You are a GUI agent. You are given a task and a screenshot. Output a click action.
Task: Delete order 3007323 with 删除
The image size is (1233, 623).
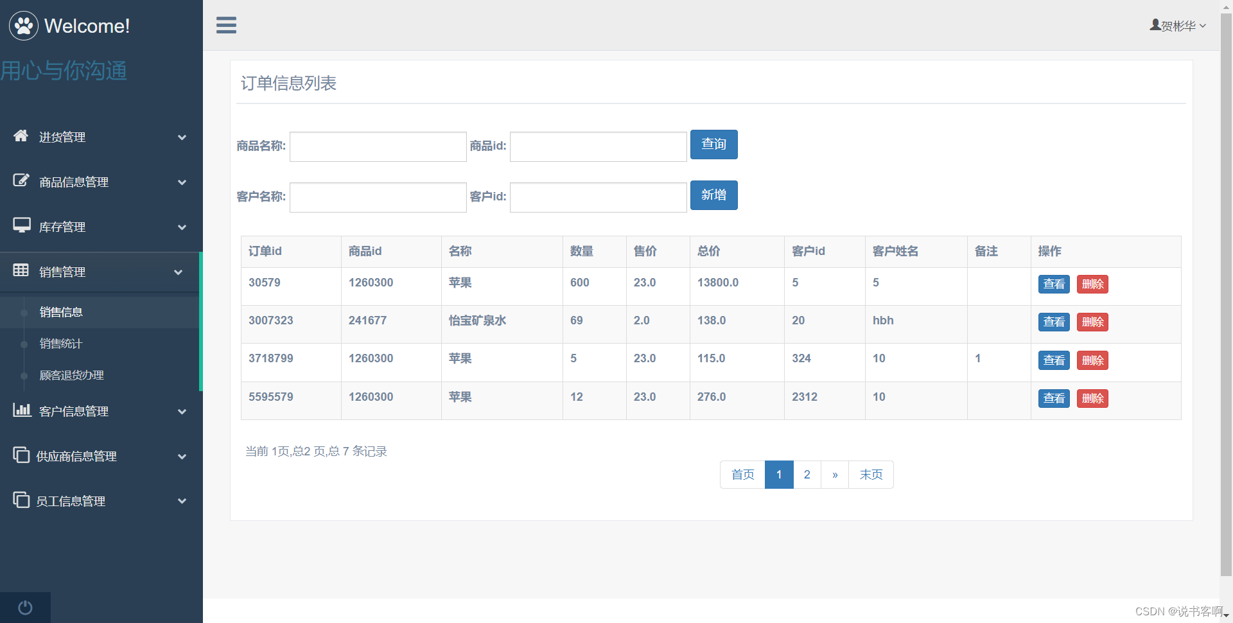pos(1092,322)
